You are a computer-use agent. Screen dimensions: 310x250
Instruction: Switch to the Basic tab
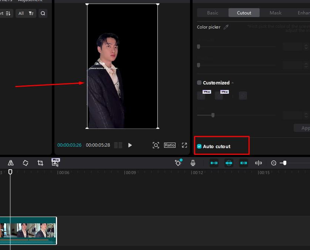pyautogui.click(x=212, y=13)
